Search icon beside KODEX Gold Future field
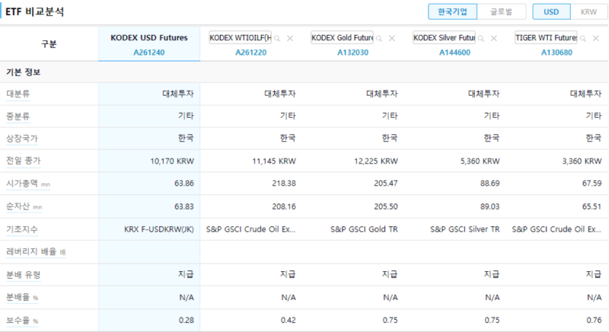 coord(379,38)
